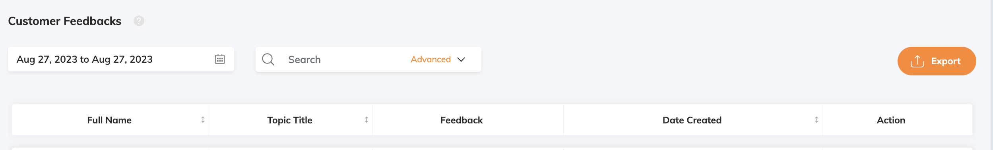
Task: Click the upload arrow icon on Export
Action: point(917,61)
